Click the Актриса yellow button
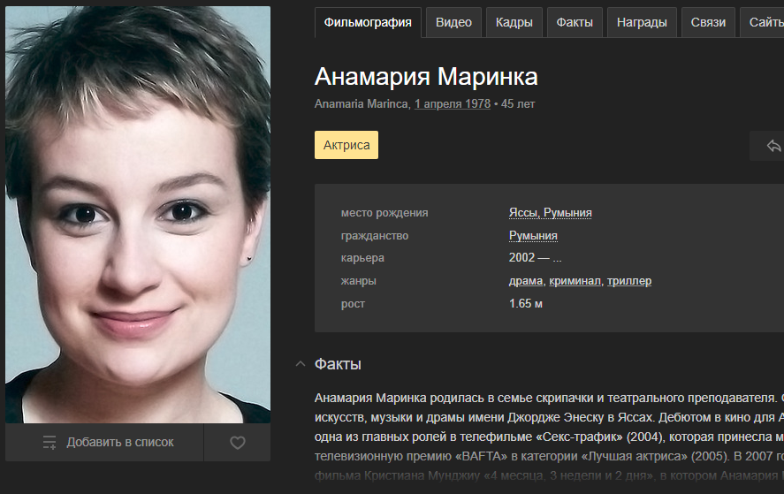The width and height of the screenshot is (784, 494). [x=346, y=145]
